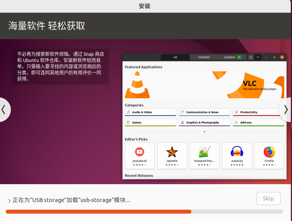292x221 pixels.
Task: Click the Notepad-Plus app icon
Action: click(x=205, y=152)
